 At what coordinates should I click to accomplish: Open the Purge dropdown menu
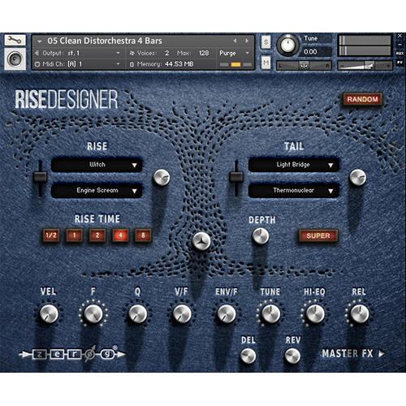pyautogui.click(x=235, y=53)
